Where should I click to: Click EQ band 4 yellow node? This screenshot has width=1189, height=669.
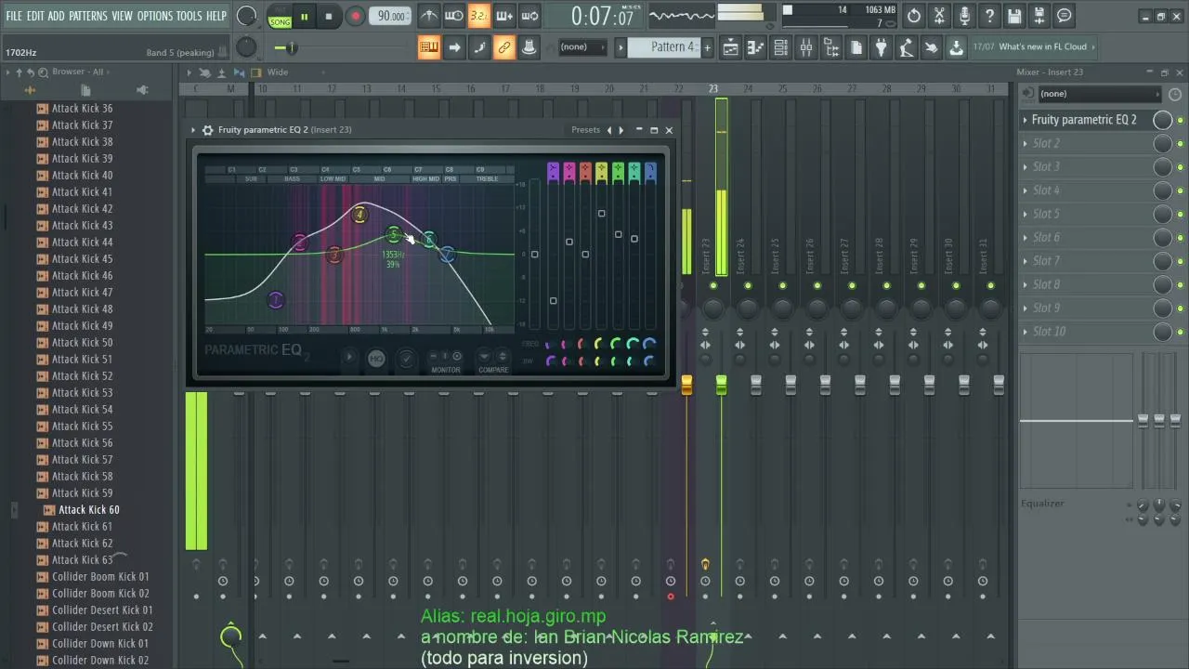(359, 216)
